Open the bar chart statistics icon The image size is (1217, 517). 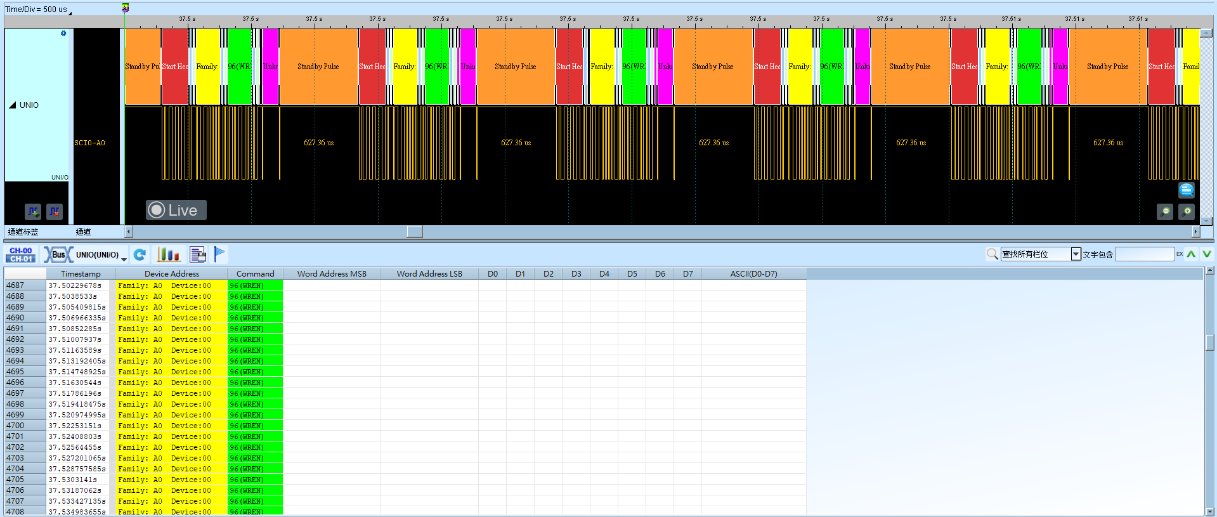[169, 254]
